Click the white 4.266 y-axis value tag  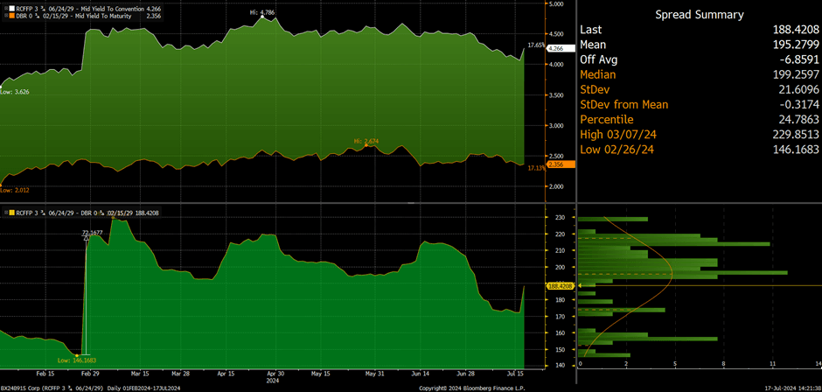[556, 50]
